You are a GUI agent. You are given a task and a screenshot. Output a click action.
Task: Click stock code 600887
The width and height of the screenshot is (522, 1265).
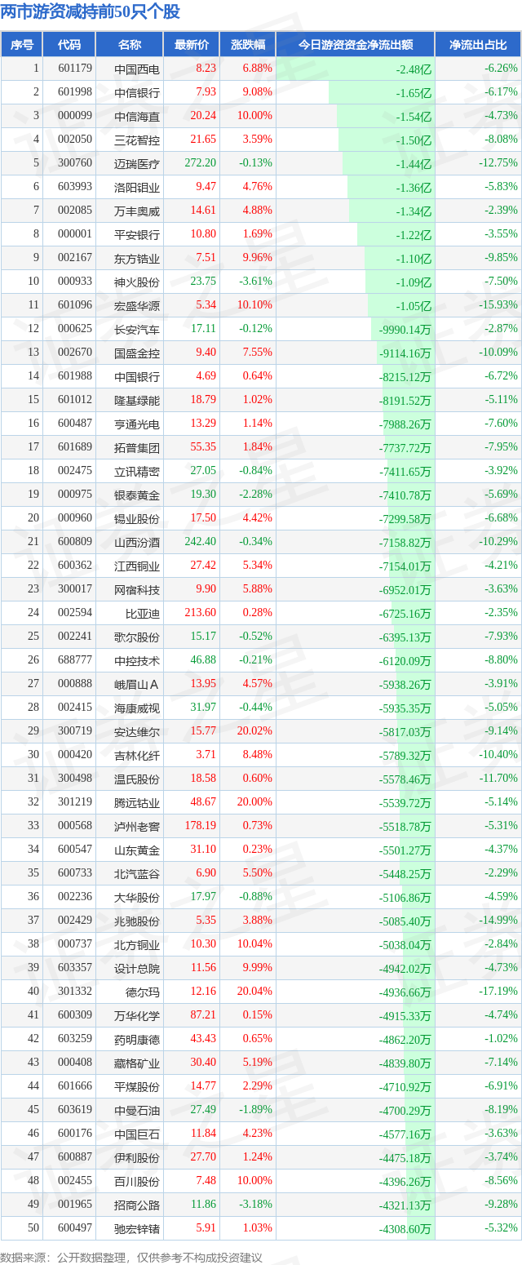[75, 1158]
